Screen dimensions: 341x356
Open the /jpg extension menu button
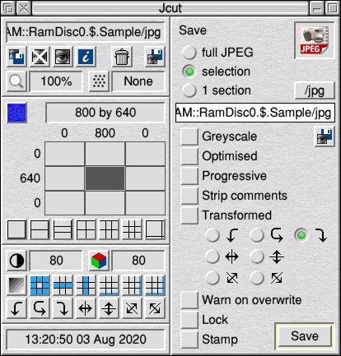click(x=315, y=90)
